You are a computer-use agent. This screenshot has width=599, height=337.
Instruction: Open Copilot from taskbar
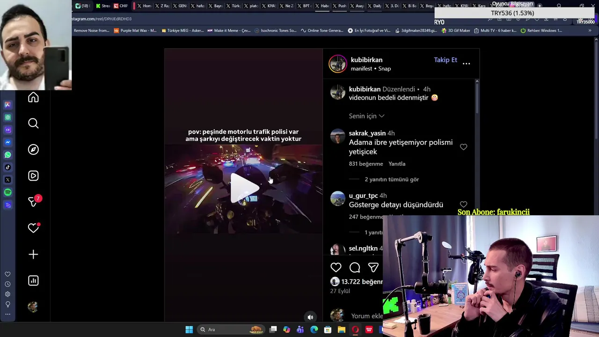tap(286, 330)
